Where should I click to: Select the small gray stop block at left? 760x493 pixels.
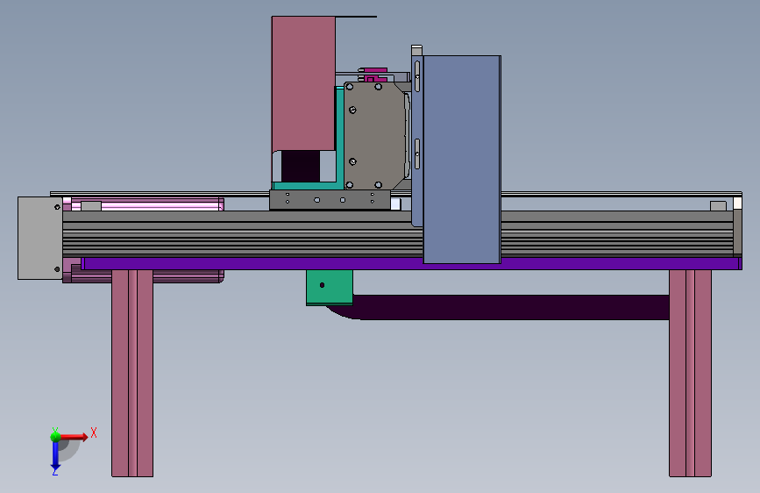(91, 206)
